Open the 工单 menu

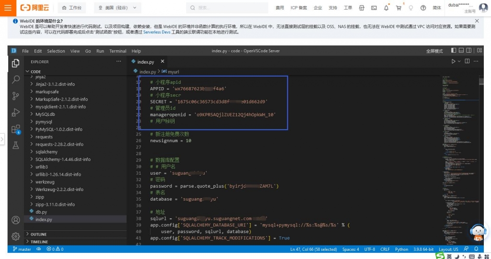coord(348,8)
